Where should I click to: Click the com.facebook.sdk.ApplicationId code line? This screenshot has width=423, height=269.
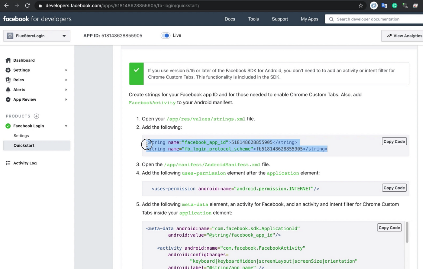223,228
